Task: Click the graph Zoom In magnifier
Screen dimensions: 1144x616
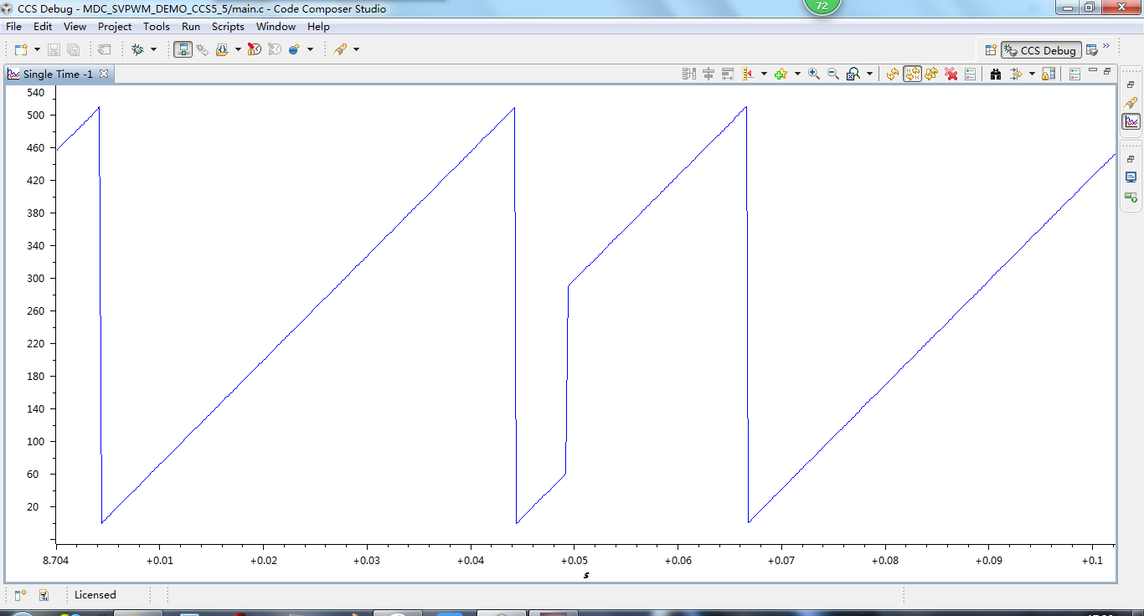Action: 814,74
